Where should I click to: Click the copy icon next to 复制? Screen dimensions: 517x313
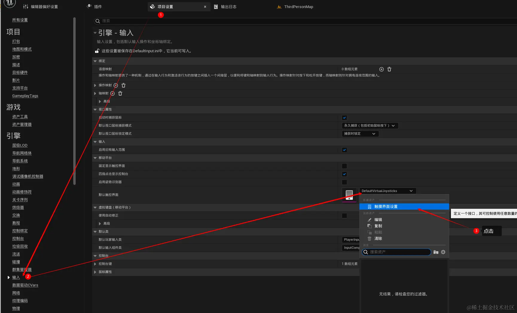click(x=370, y=226)
